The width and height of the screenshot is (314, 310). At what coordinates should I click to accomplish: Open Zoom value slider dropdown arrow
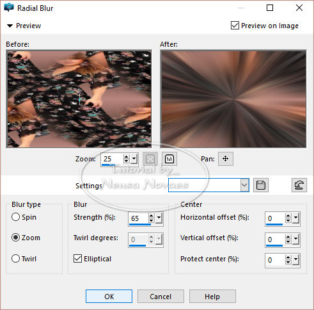coord(134,159)
